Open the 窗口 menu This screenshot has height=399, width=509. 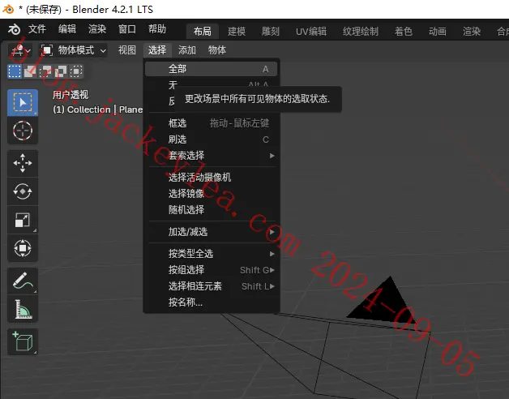click(x=127, y=29)
